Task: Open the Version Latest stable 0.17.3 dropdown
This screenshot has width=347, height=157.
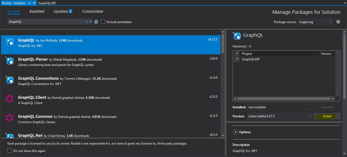Action: 280,116
